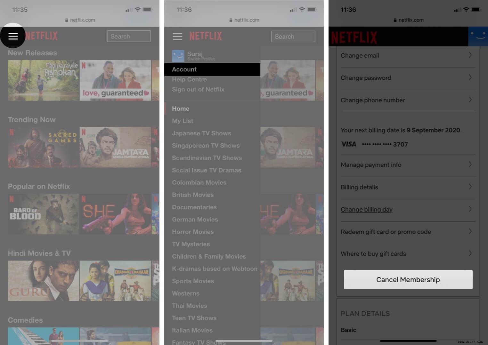Screen dimensions: 488x345
Task: Select Japanese TV Shows category
Action: point(201,133)
